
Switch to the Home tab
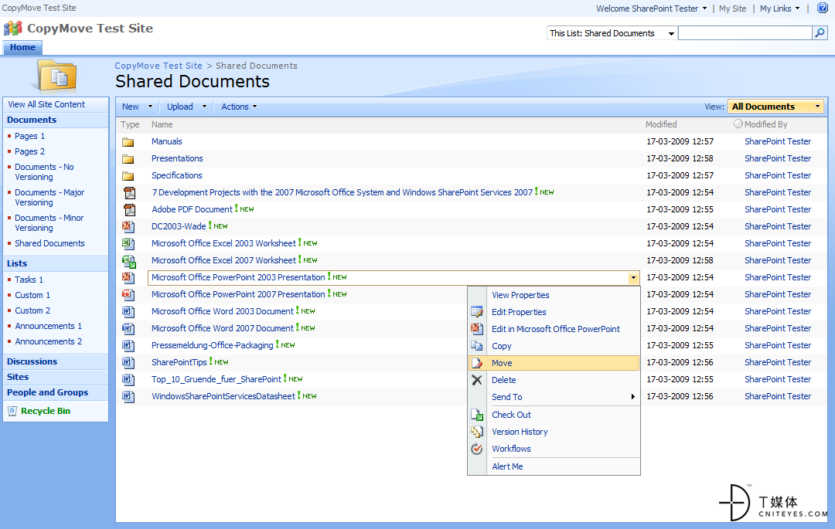click(x=23, y=47)
